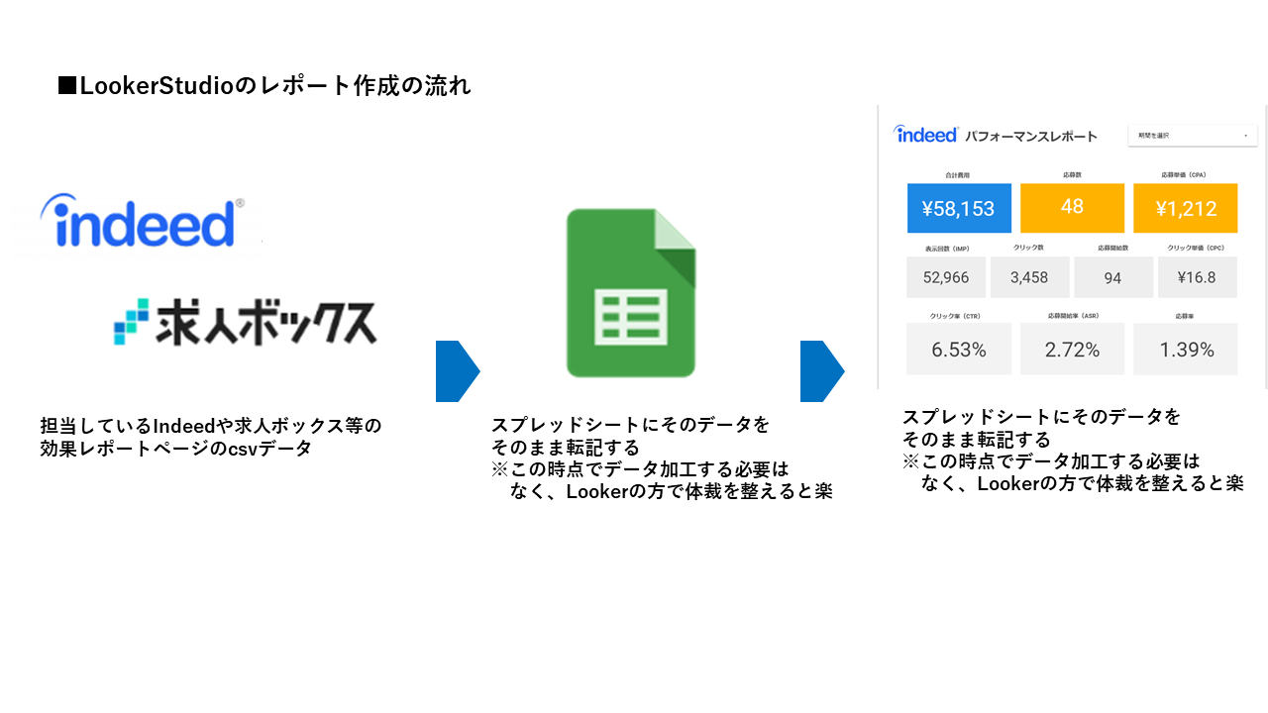
Task: Select the ¥16.8 CPC value
Action: pos(1198,277)
